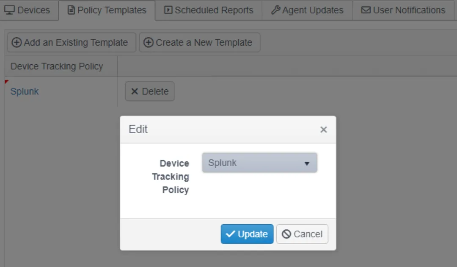Click the plus icon for Add an Existing Template
Image resolution: width=457 pixels, height=267 pixels.
click(x=17, y=42)
